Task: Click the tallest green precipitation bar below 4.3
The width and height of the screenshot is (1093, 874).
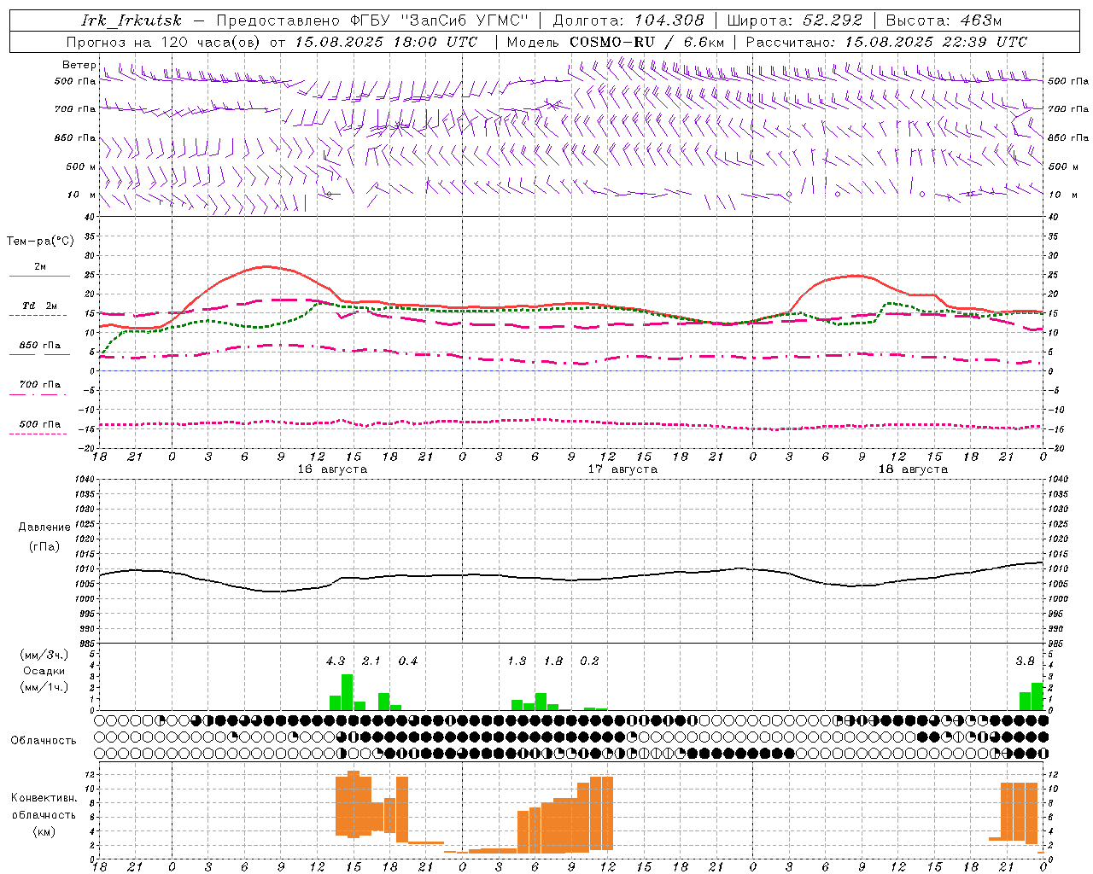Action: pyautogui.click(x=348, y=692)
